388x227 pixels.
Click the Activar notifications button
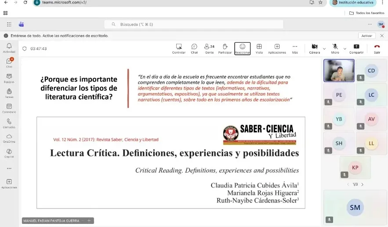click(x=367, y=36)
